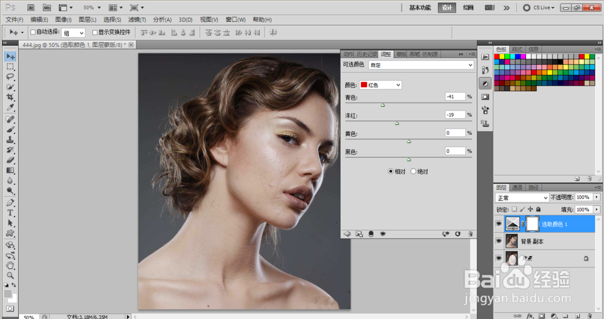Launch Adobe Bridge from the top bar

[31, 7]
